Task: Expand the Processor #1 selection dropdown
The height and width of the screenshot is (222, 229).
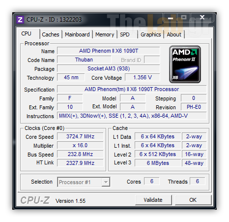Action: 106,182
